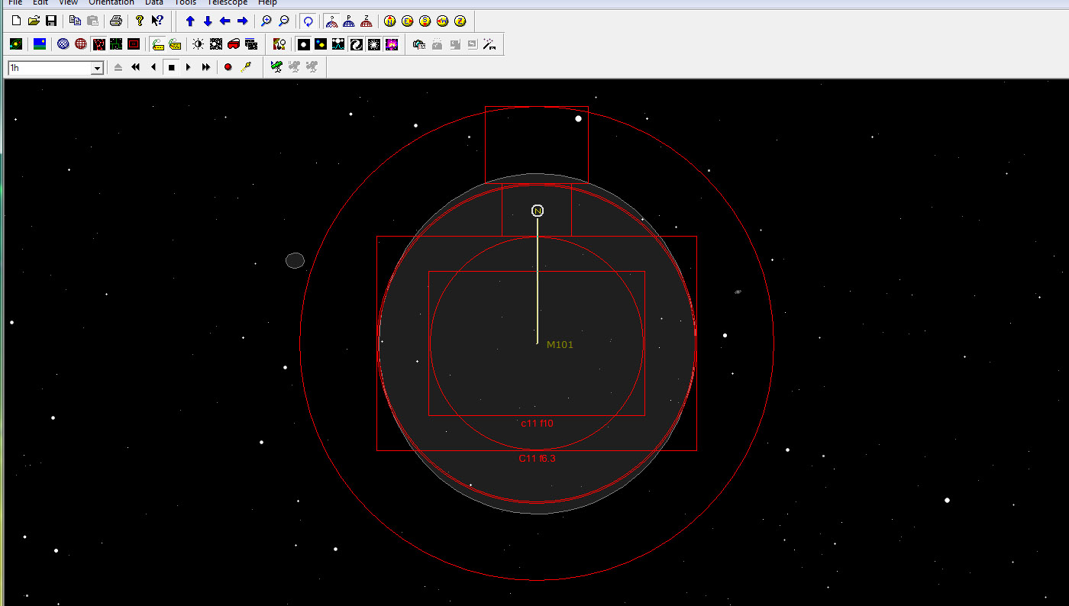Toggle the red field of view indicators
1069x606 pixels.
[x=134, y=44]
